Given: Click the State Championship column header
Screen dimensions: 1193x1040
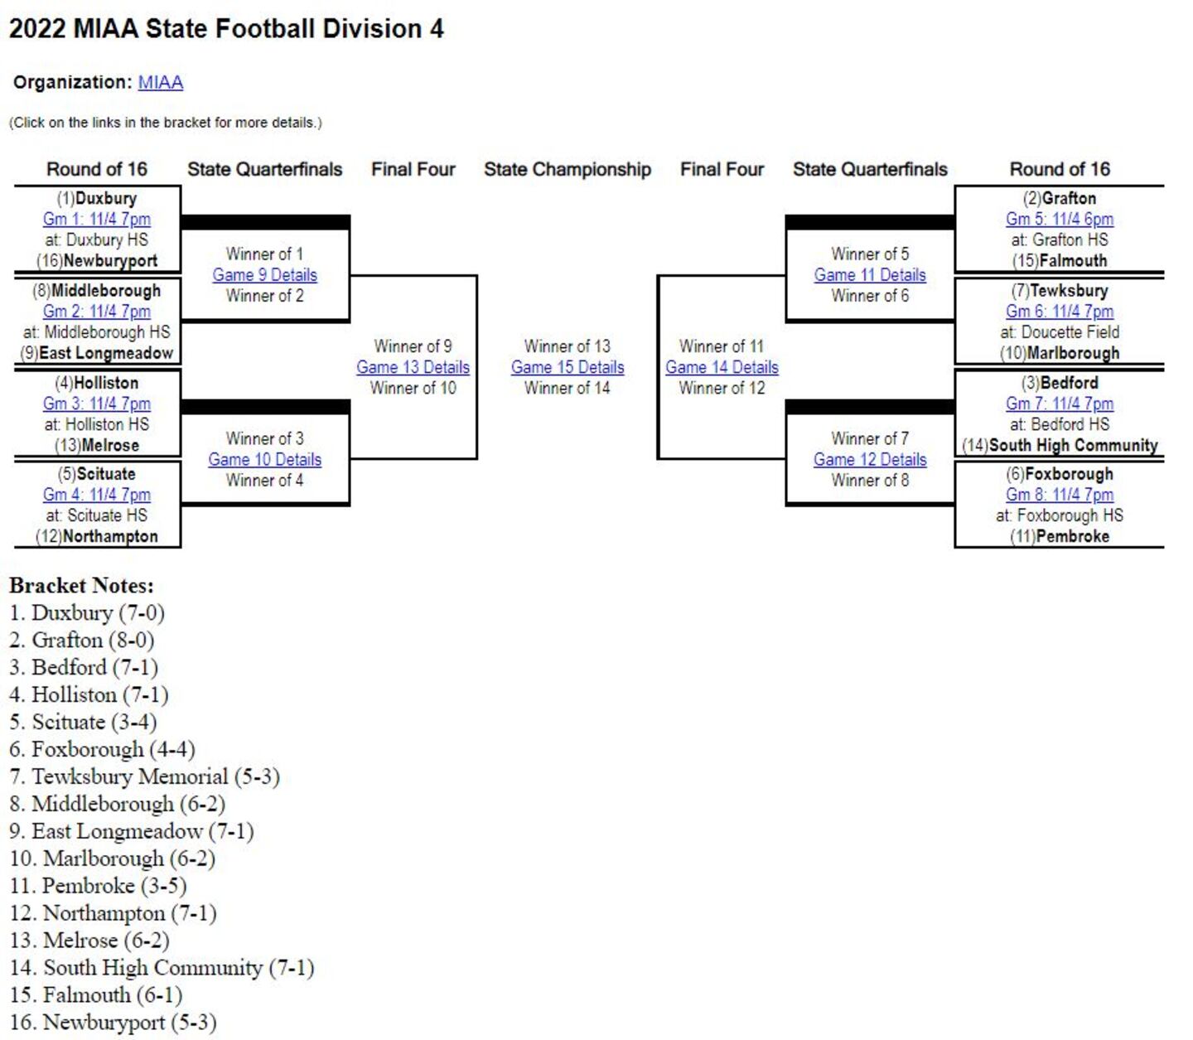Looking at the screenshot, I should [x=568, y=169].
